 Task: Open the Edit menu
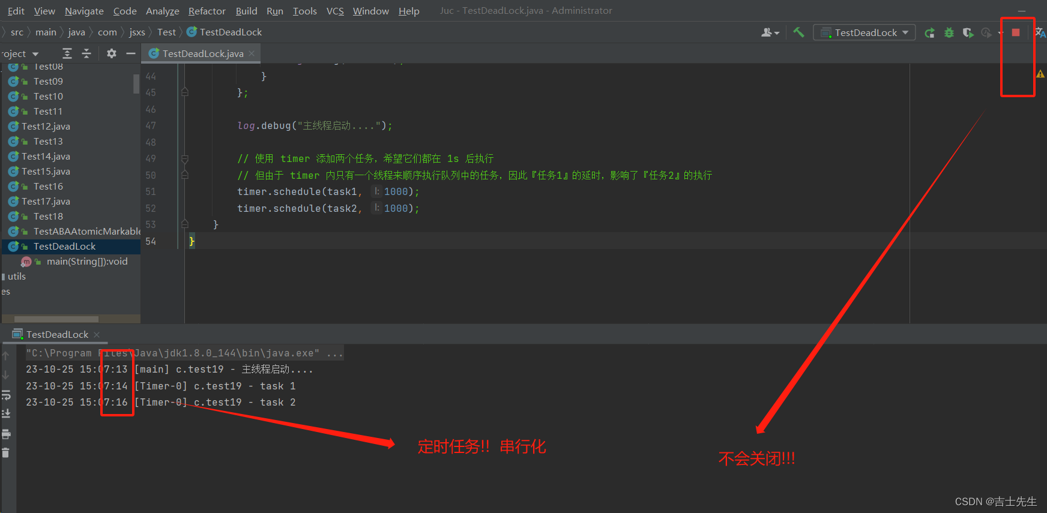[16, 11]
